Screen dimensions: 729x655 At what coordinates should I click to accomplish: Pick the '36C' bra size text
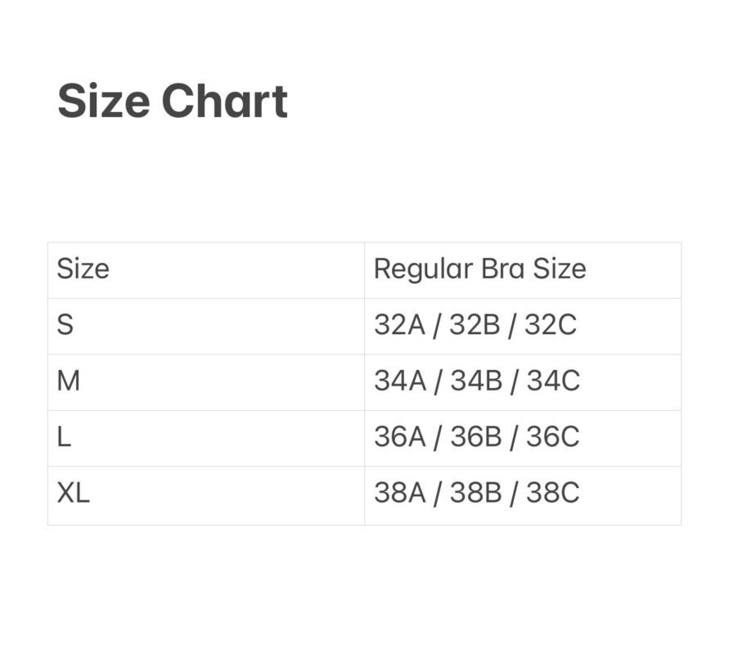(x=553, y=436)
